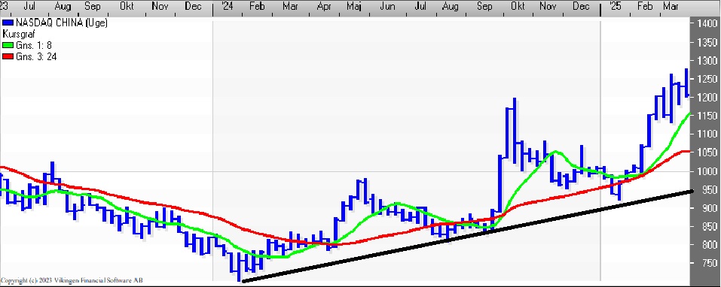Click the Aug 2023 month label
Screen dimensions: 721x287
[63, 7]
